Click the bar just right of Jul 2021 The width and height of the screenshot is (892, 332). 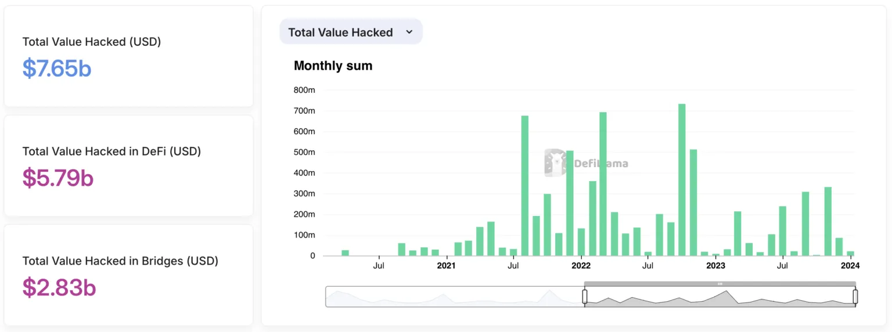(525, 186)
